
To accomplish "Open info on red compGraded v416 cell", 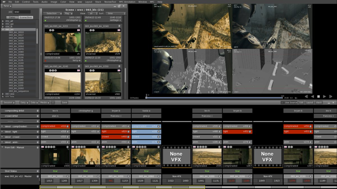I will click(68, 126).
